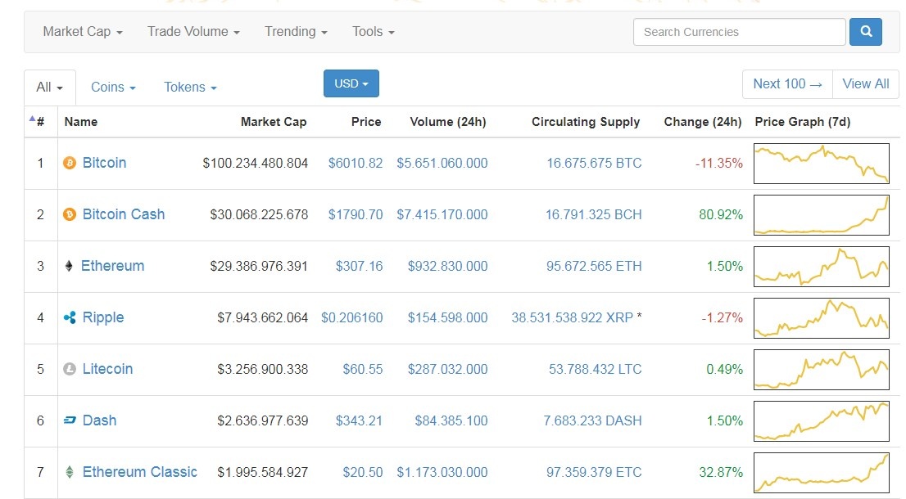
Task: Open the USD currency dropdown
Action: pyautogui.click(x=351, y=83)
